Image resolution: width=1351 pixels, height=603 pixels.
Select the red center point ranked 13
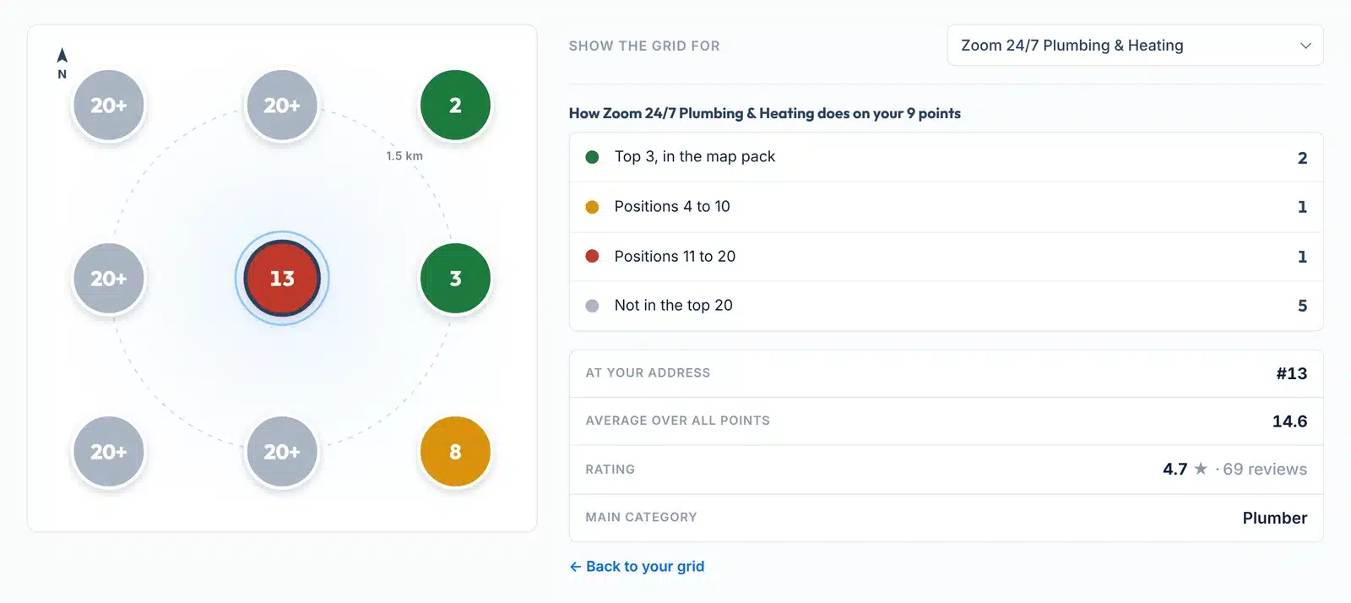(x=282, y=279)
